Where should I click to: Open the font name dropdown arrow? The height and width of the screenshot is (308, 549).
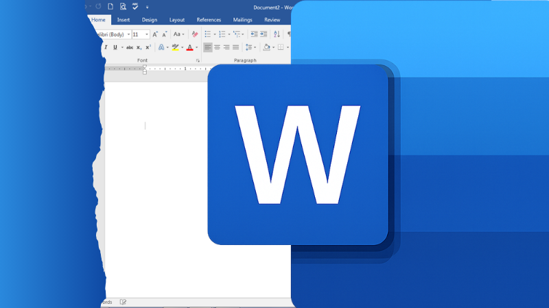pyautogui.click(x=128, y=34)
